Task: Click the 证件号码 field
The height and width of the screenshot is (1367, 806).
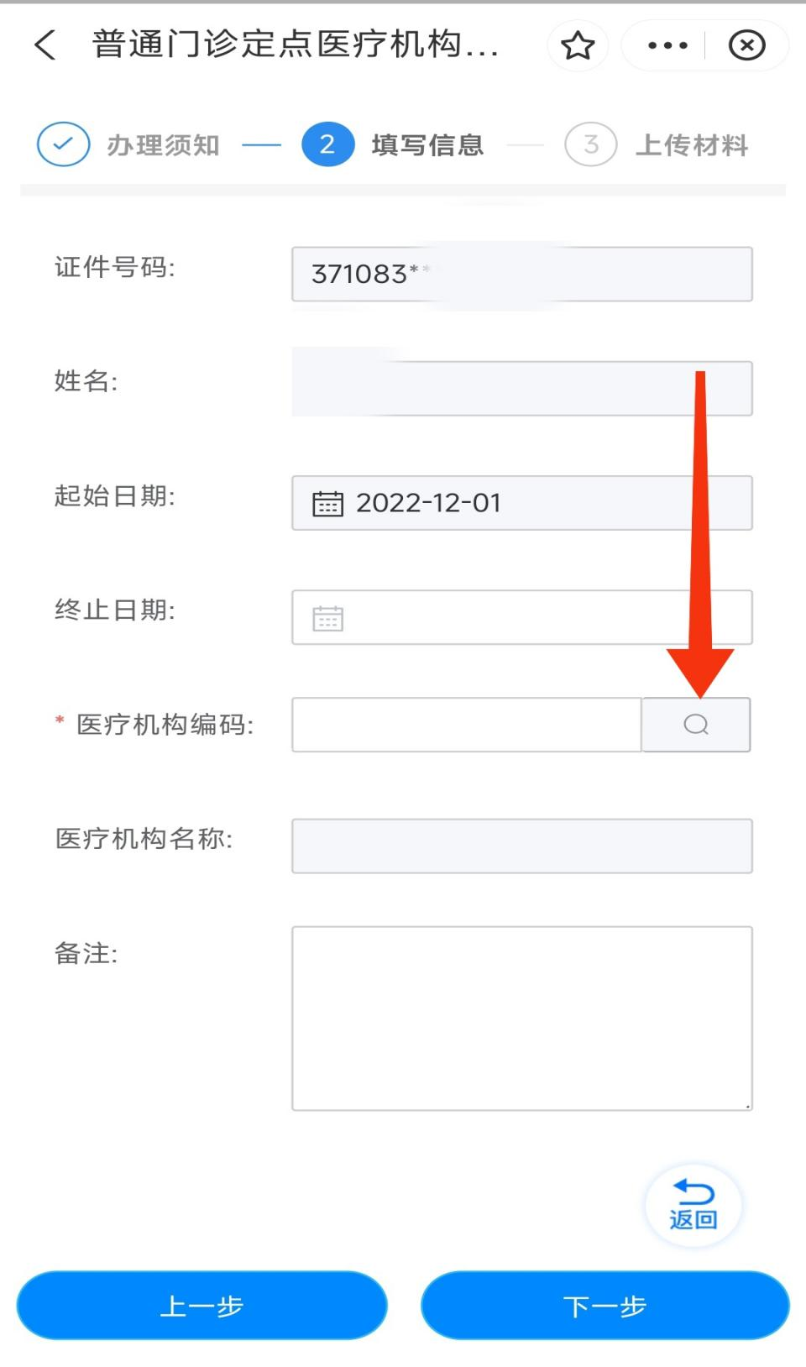Action: click(x=521, y=274)
